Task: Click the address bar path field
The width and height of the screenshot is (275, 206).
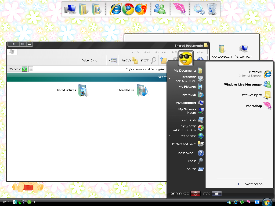Action: click(x=100, y=69)
